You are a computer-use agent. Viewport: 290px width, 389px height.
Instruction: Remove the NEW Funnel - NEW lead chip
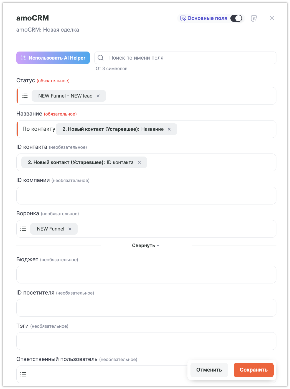coord(98,96)
